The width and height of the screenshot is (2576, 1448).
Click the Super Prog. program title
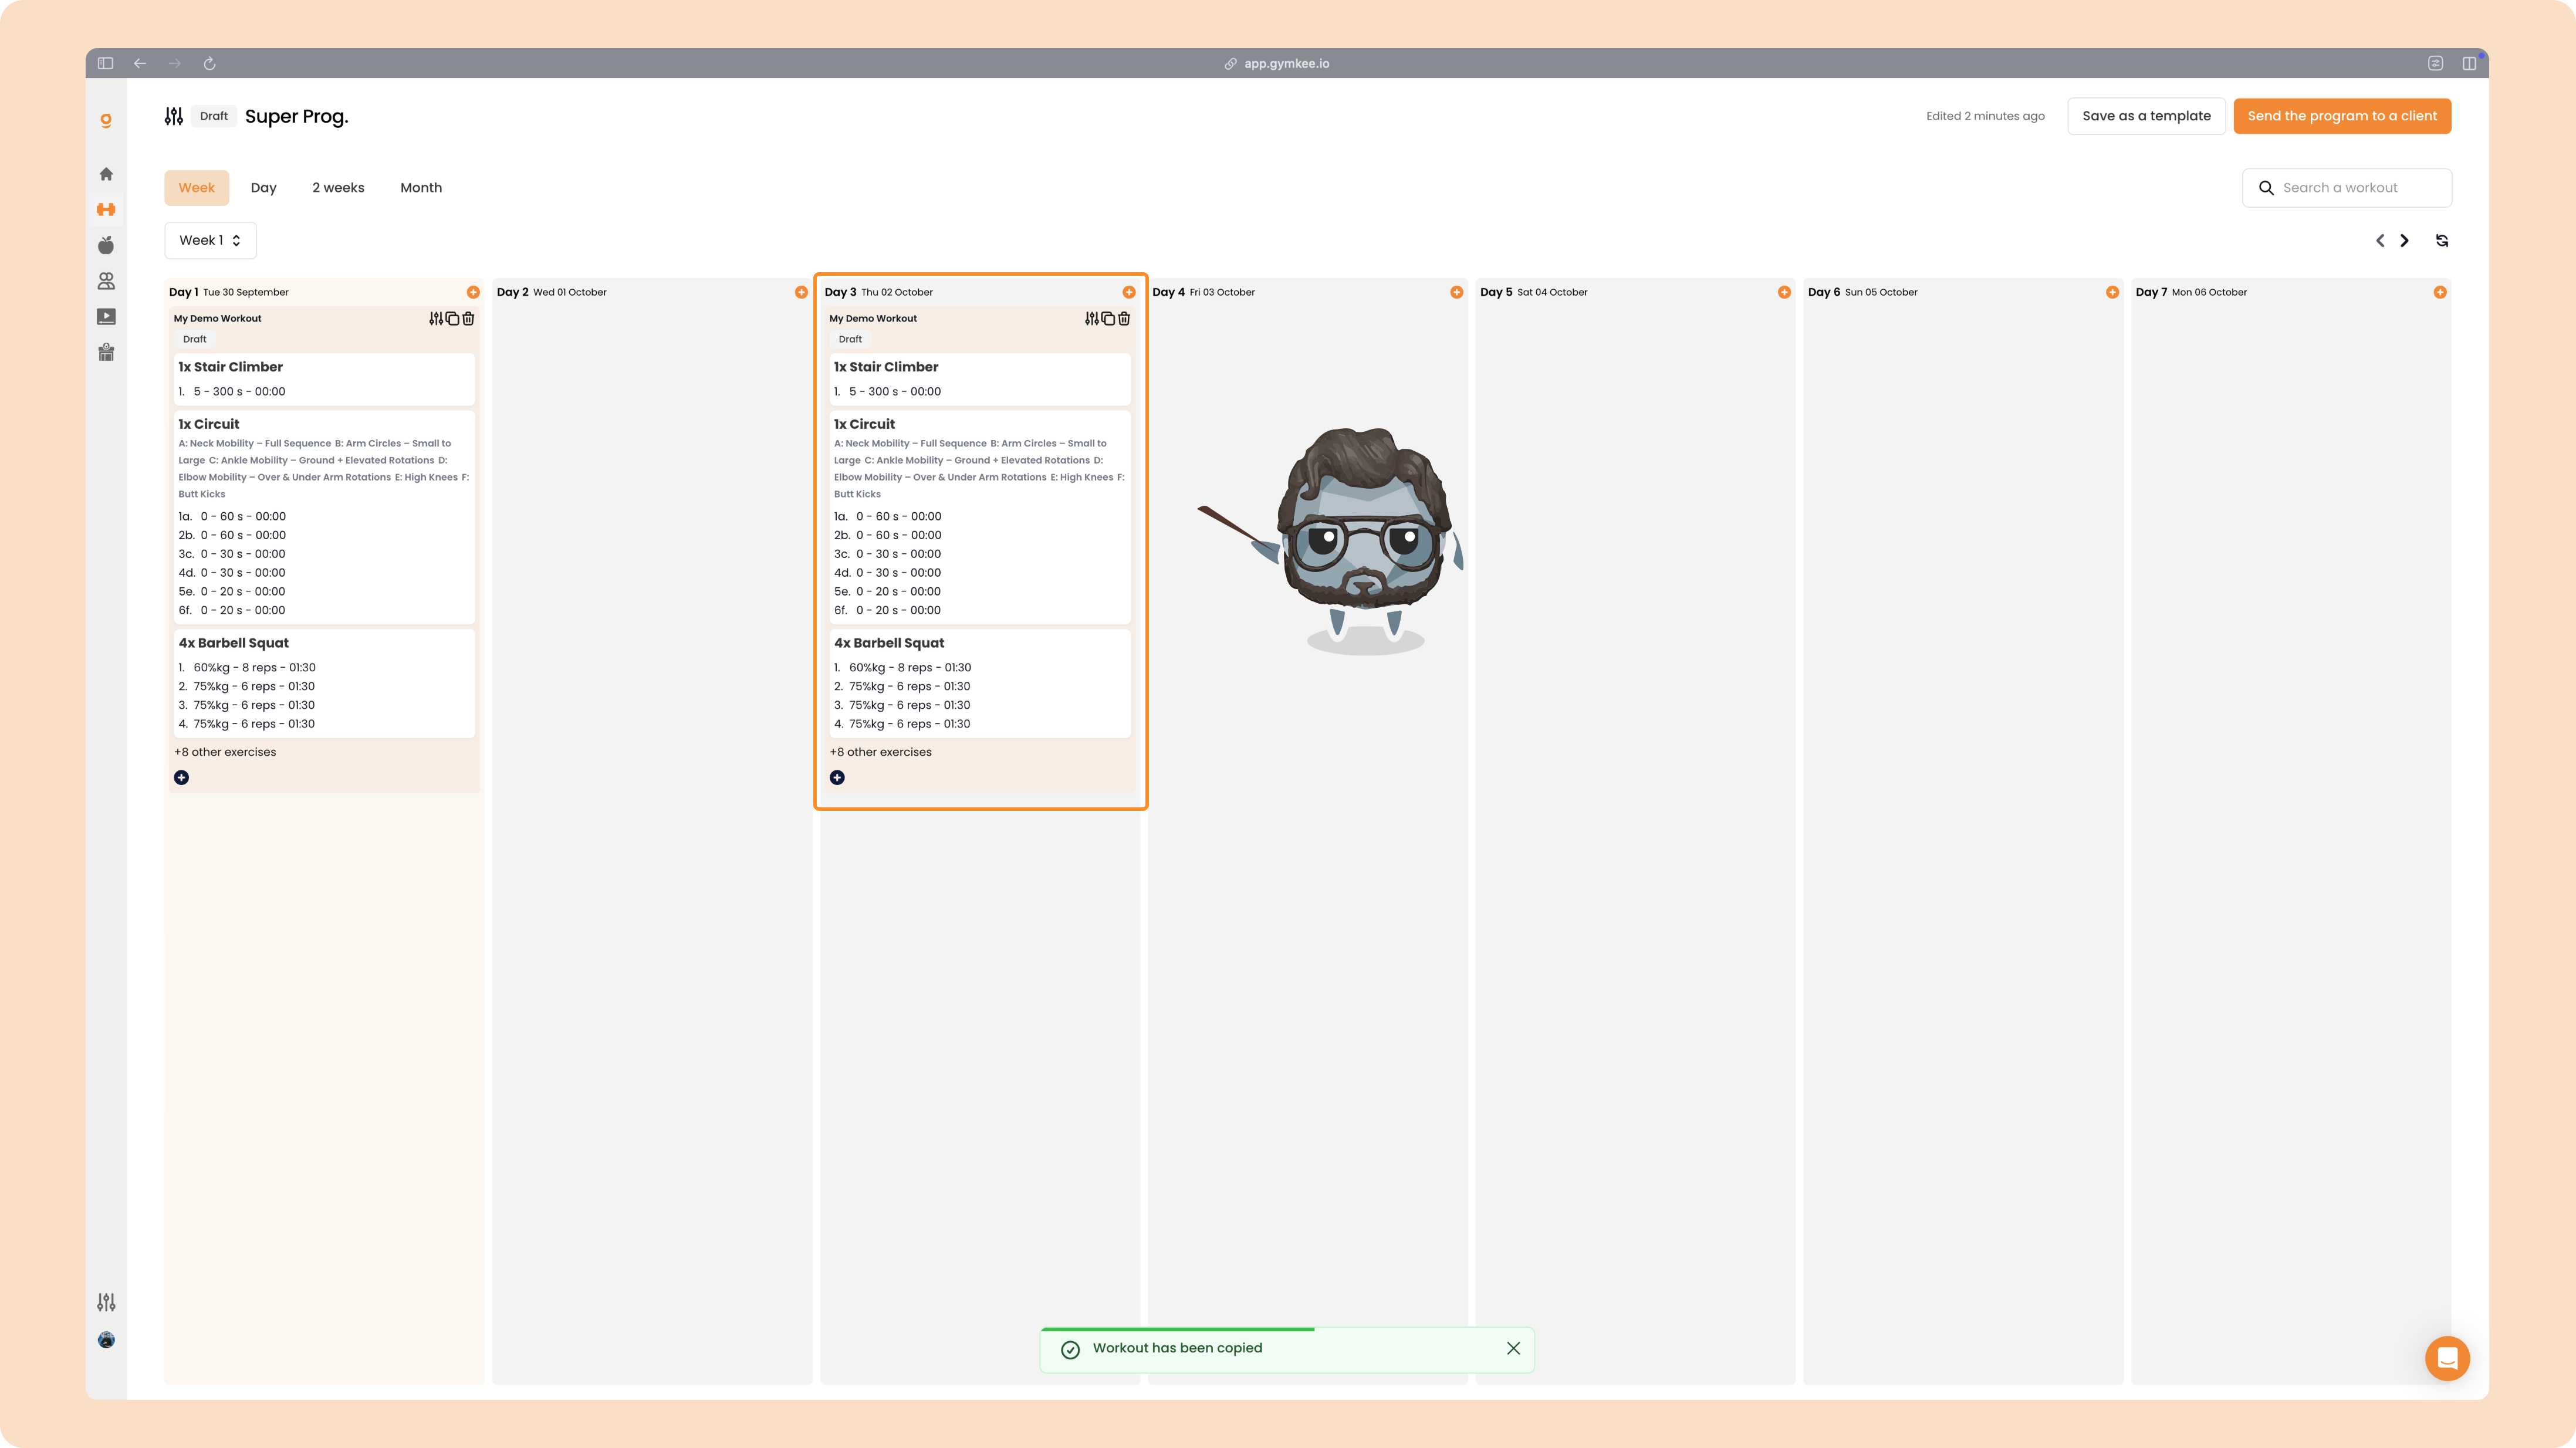pos(297,116)
